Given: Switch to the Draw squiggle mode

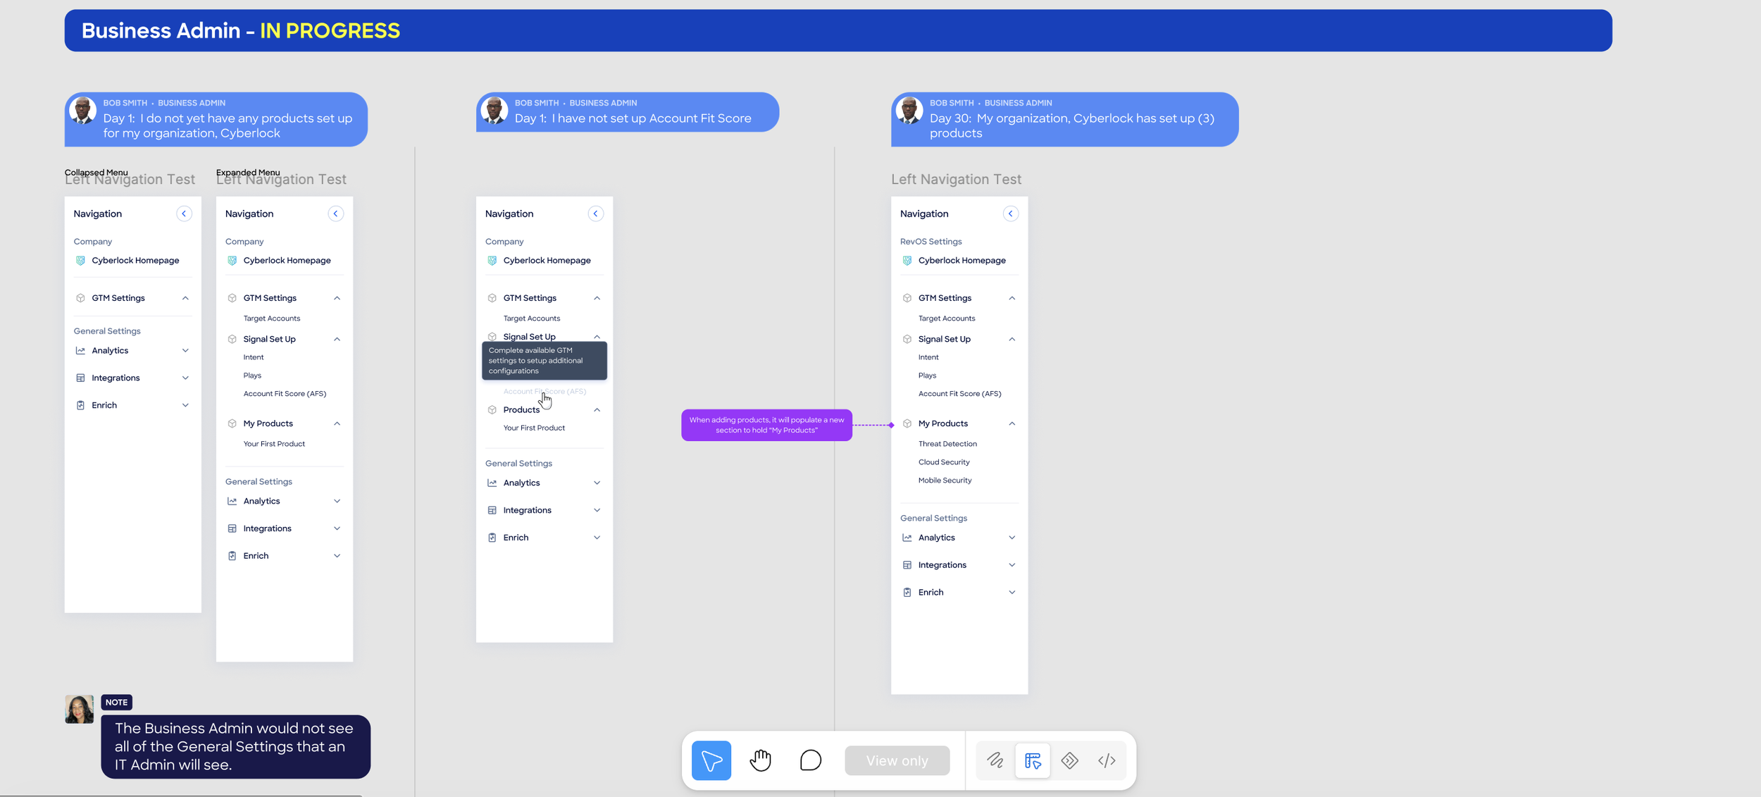Looking at the screenshot, I should (995, 760).
